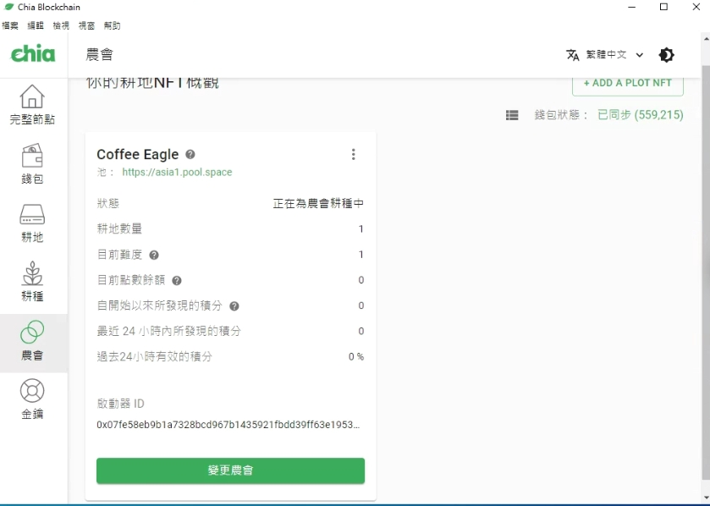Click the 正在為農會耕種中 status value
This screenshot has height=506, width=710.
[x=318, y=204]
